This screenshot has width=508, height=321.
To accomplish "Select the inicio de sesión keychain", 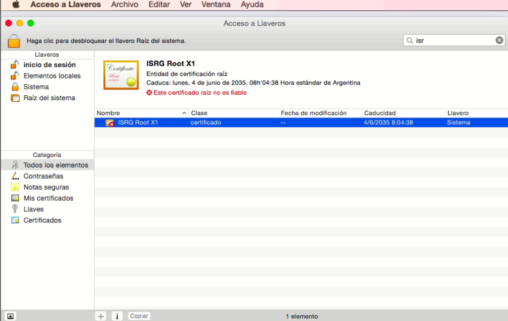I will point(49,65).
